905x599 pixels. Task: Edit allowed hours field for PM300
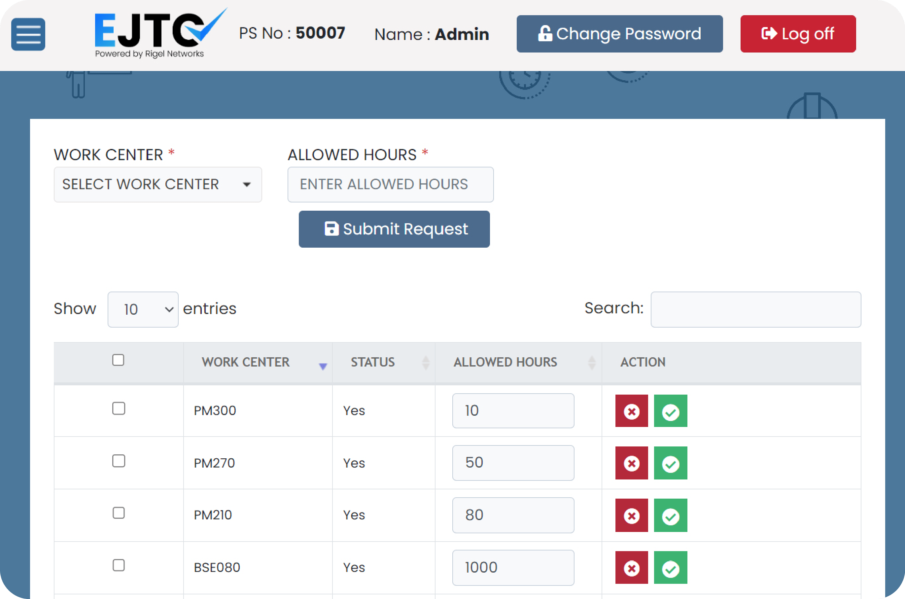click(513, 411)
